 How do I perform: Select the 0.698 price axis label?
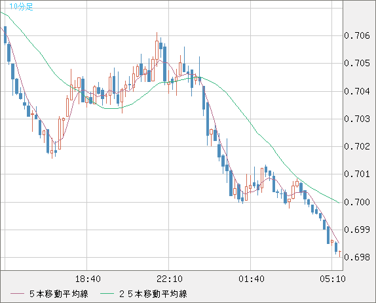pyautogui.click(x=357, y=257)
